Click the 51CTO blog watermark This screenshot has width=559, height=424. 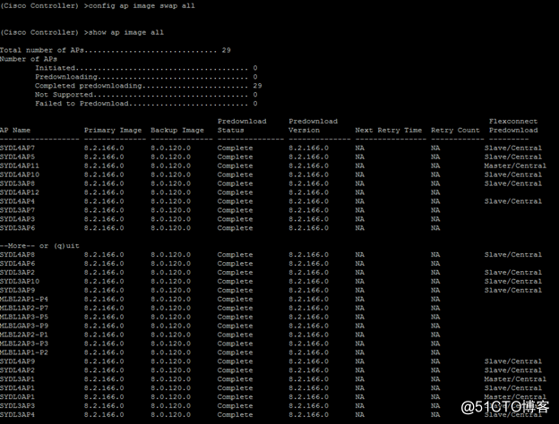coord(513,407)
